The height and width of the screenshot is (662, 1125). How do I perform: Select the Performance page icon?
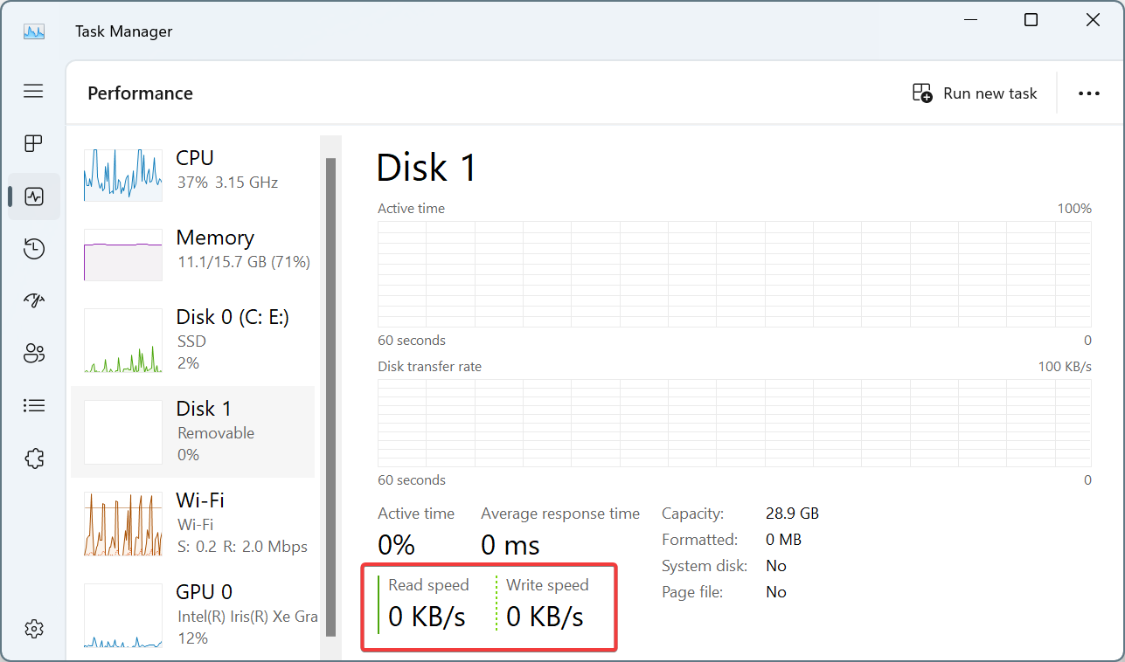(34, 197)
